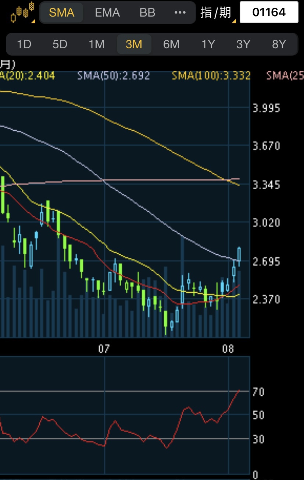This screenshot has height=480, width=304.
Task: Select the EMA indicator
Action: click(107, 13)
